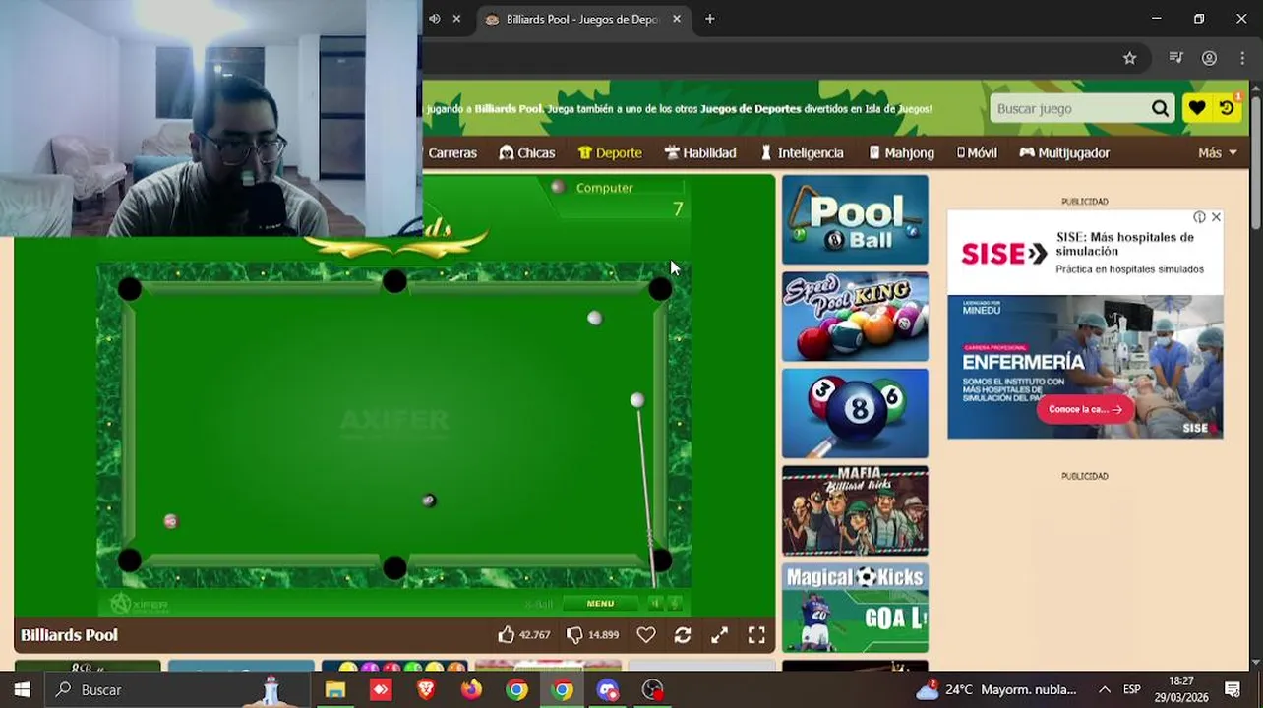Screen dimensions: 1263x708
Task: Close the left tab with the speaker icon
Action: 456,19
